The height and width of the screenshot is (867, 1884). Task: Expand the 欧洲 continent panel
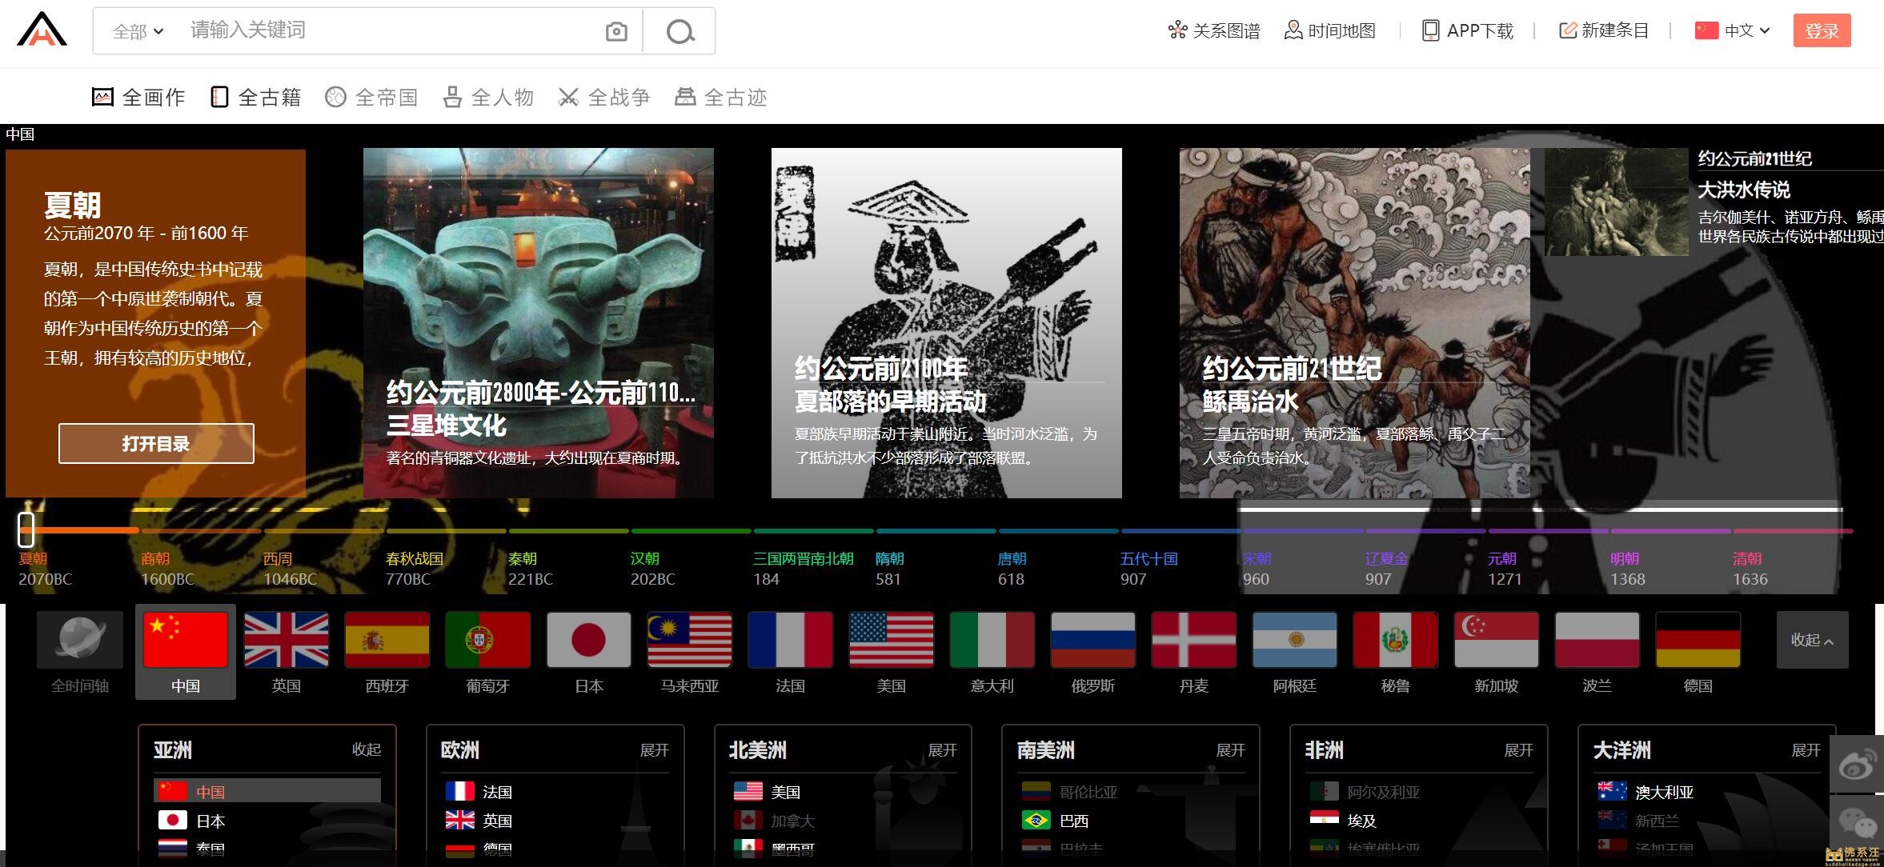point(654,750)
